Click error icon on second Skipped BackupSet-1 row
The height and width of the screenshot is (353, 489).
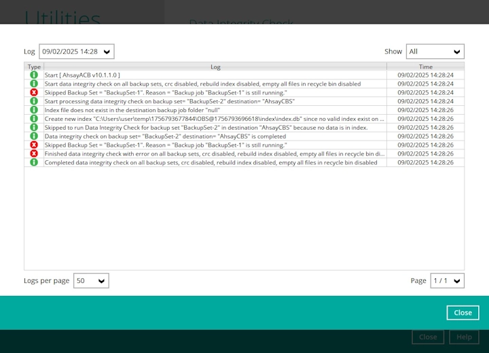[34, 145]
